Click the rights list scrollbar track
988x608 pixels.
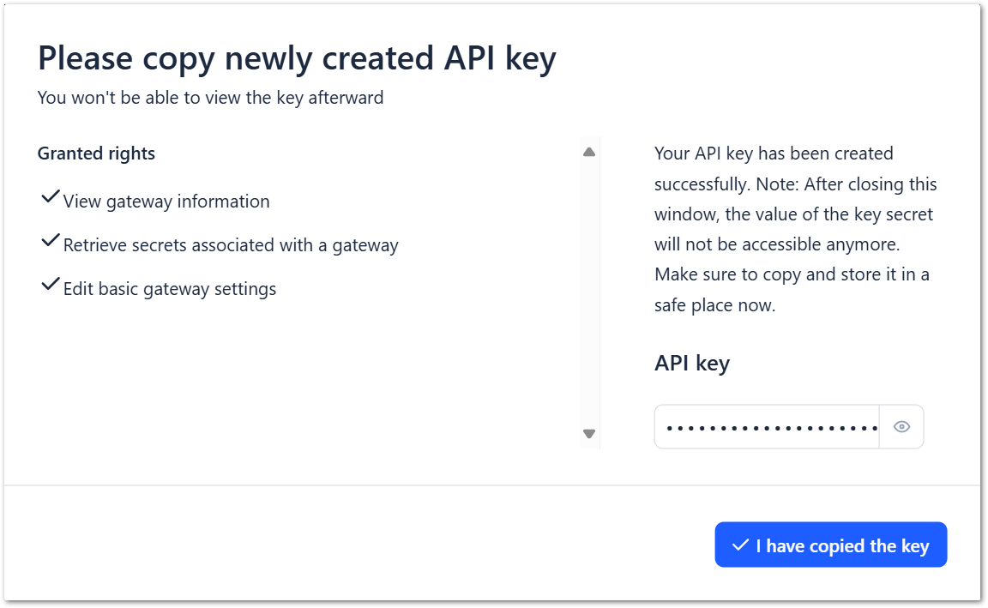coord(589,292)
